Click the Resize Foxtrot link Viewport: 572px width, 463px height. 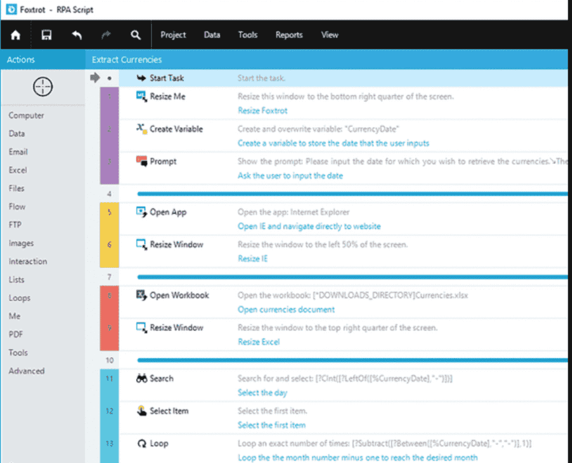click(x=262, y=110)
